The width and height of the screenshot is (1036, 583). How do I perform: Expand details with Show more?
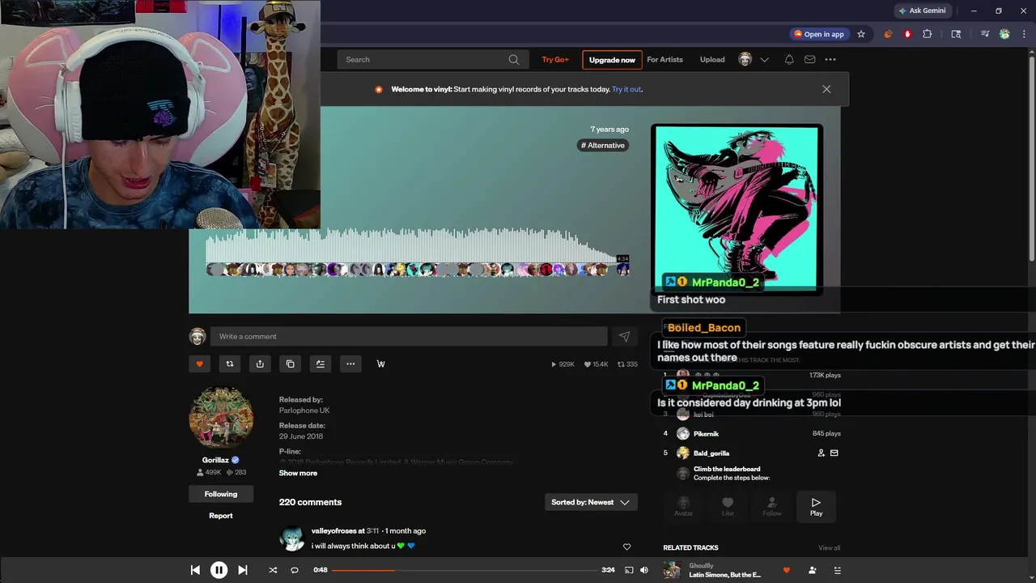point(298,474)
